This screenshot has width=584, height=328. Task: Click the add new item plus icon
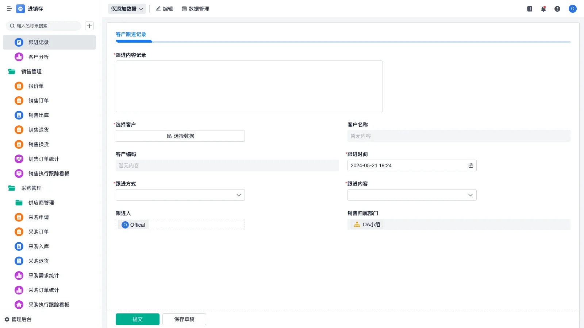click(89, 26)
